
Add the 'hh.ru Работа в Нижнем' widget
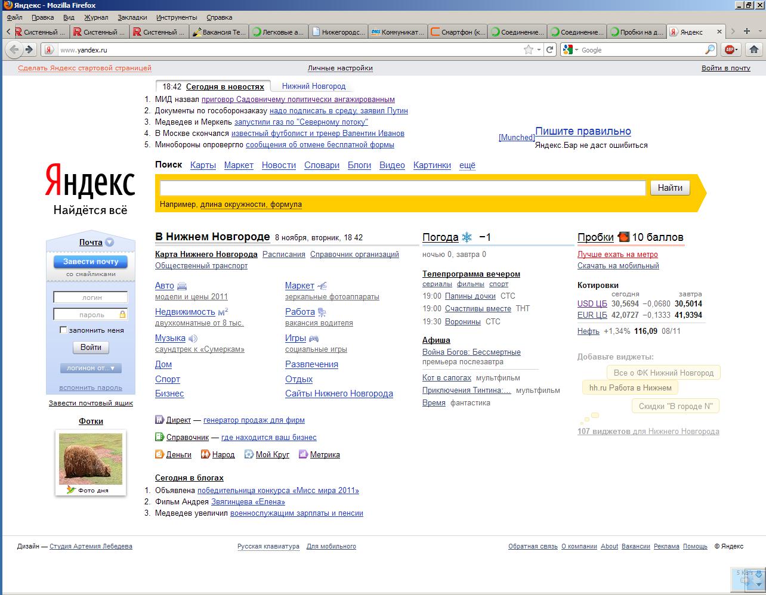630,388
